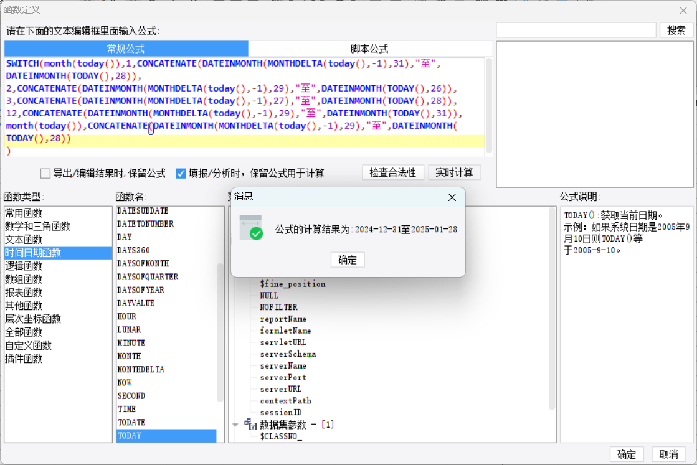Click the 检查合法性 button

click(x=393, y=172)
